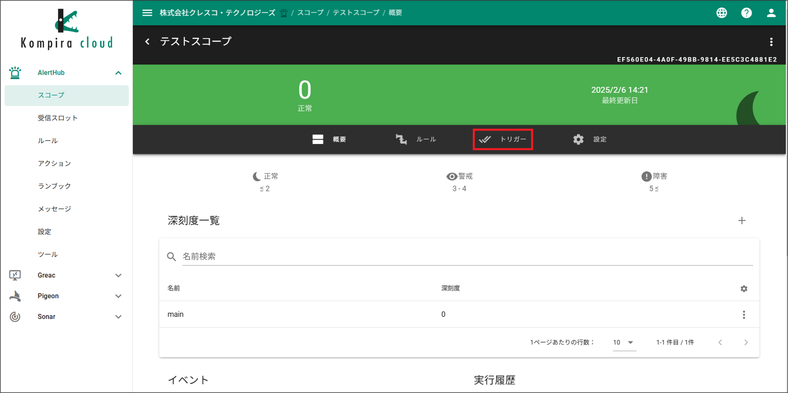Image resolution: width=788 pixels, height=393 pixels.
Task: Go to previous table page
Action: click(720, 342)
